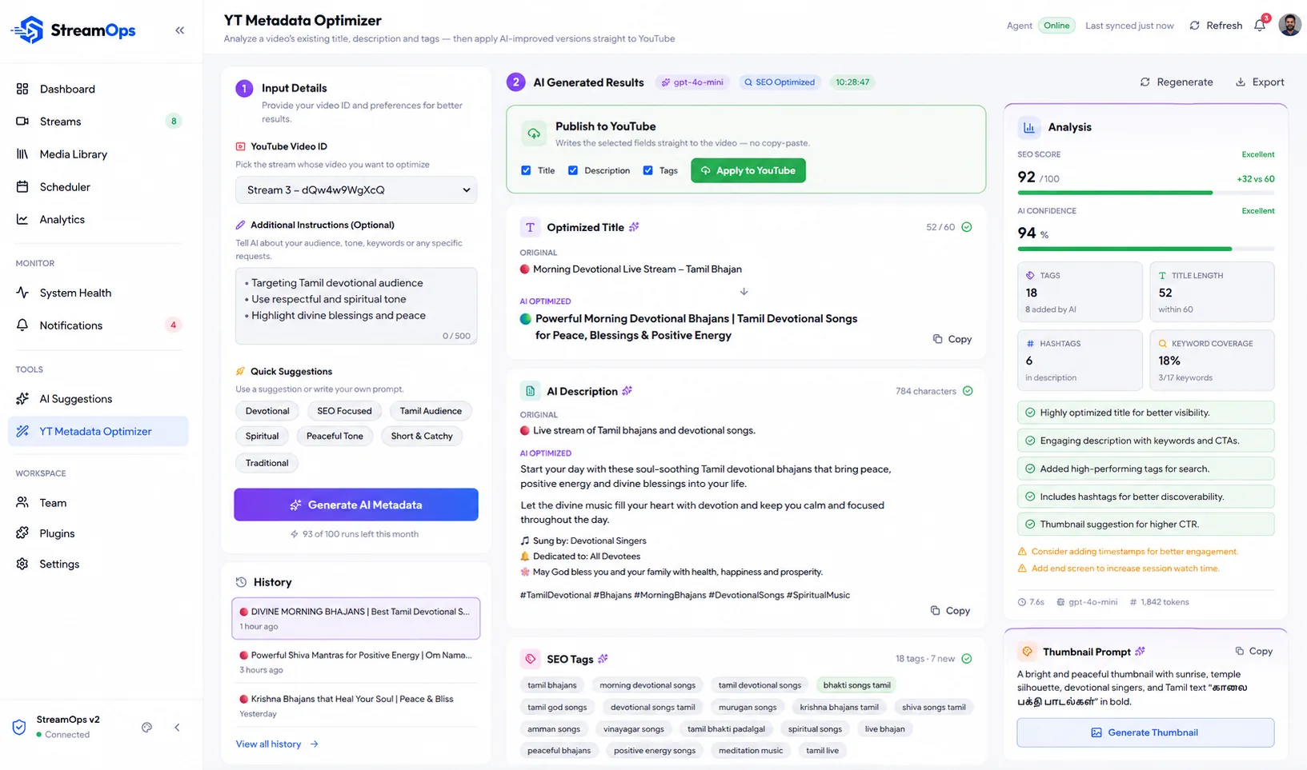
Task: Click Generate AI Metadata button
Action: [356, 505]
